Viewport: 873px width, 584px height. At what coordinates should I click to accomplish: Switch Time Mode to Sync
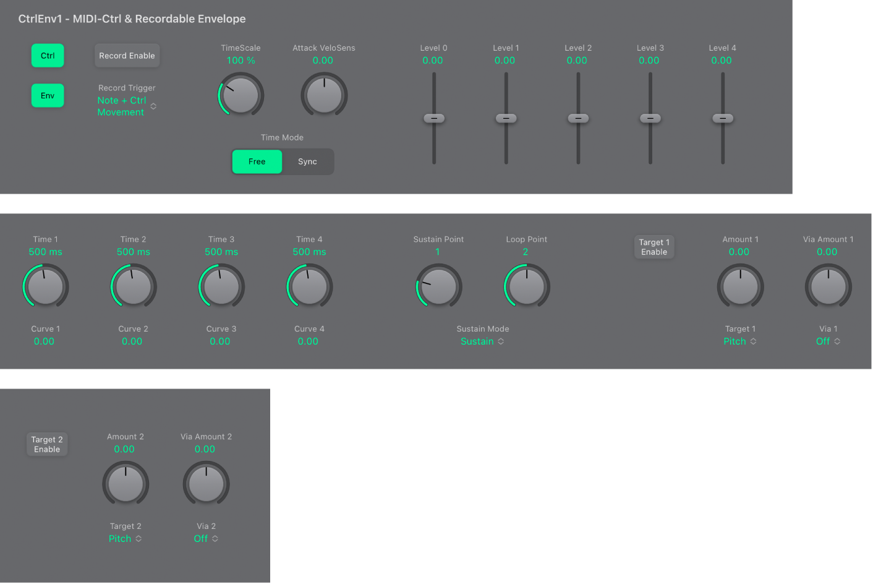307,161
